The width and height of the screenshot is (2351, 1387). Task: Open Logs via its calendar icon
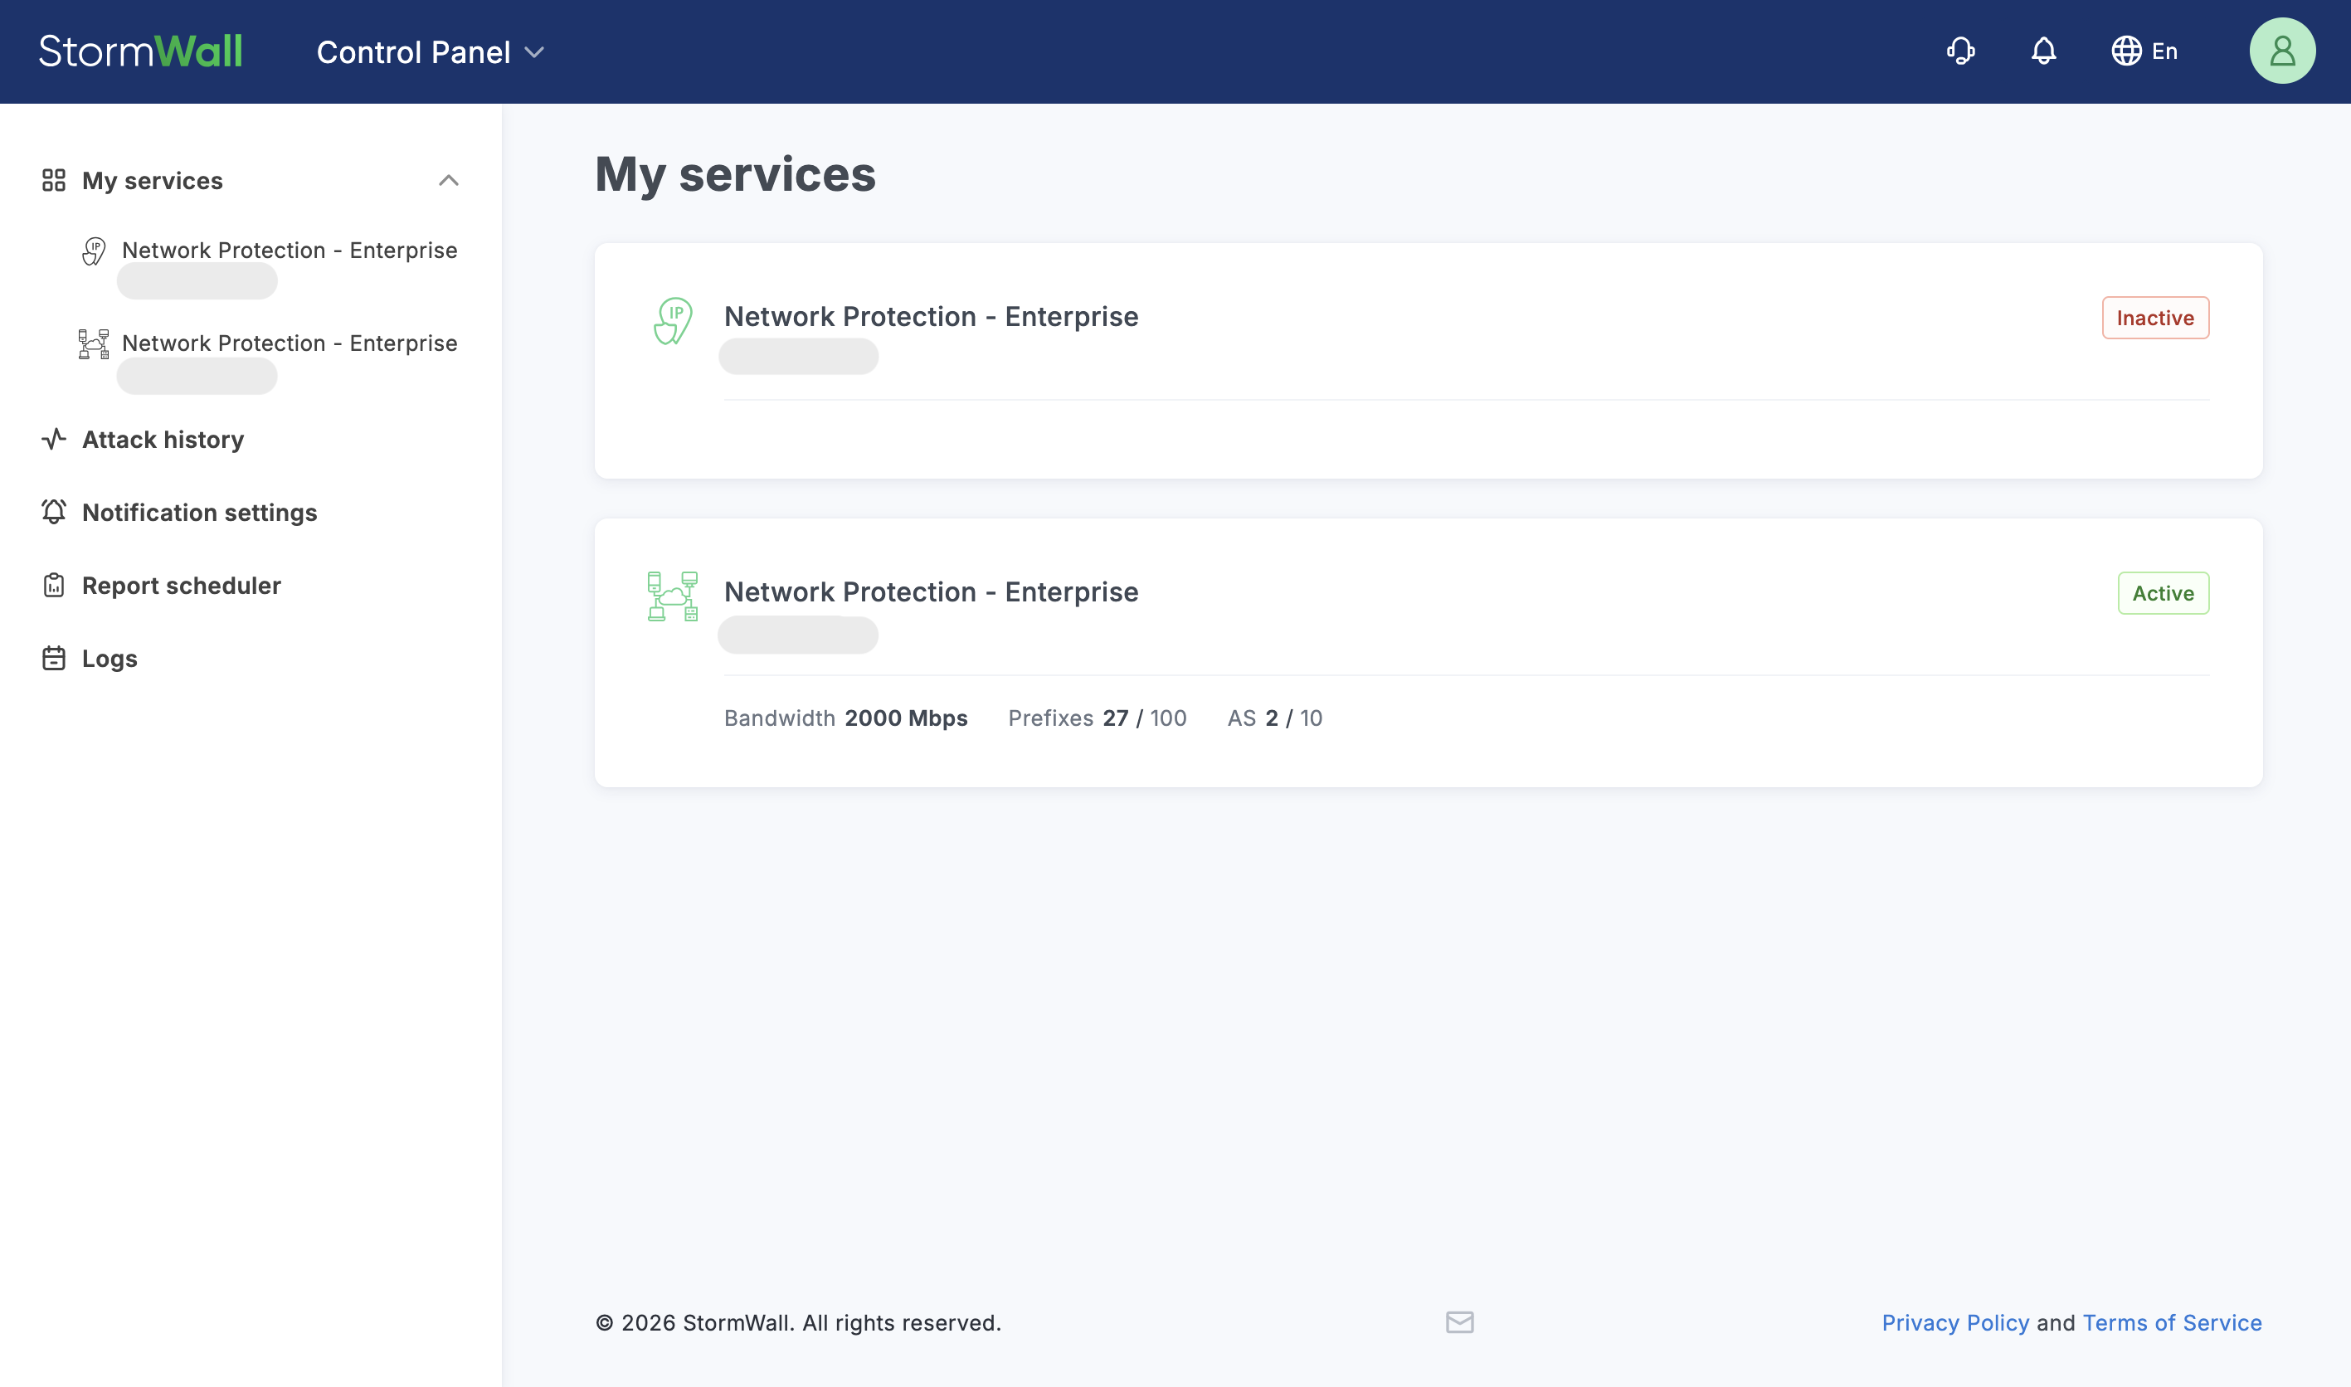coord(53,658)
